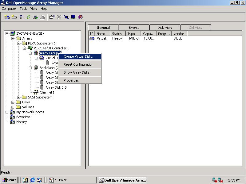Switch to the Disk View tab
246x184 pixels.
[x=165, y=28]
